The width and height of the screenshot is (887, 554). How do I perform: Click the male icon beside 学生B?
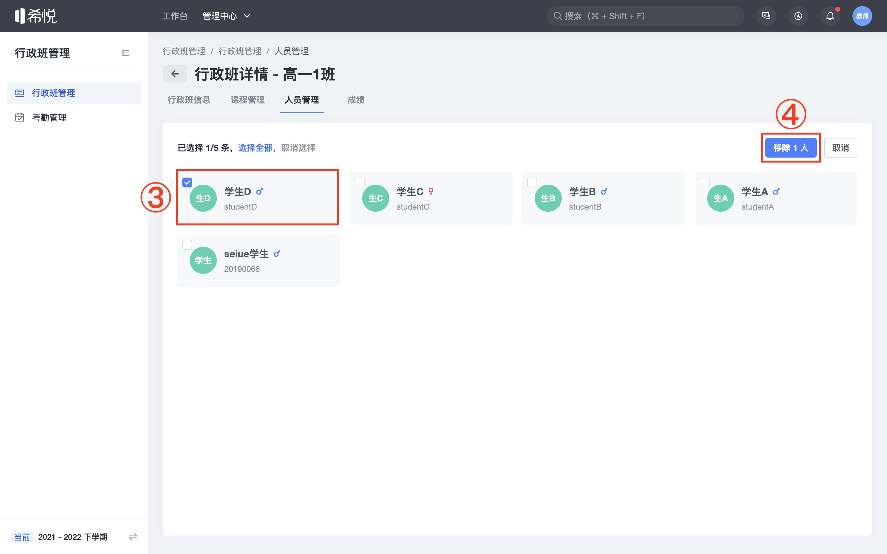click(604, 192)
